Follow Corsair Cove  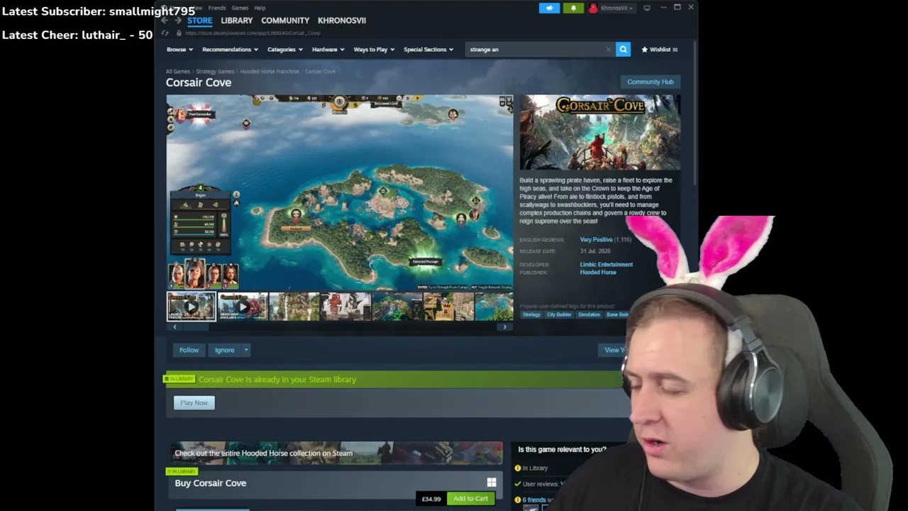pyautogui.click(x=189, y=350)
